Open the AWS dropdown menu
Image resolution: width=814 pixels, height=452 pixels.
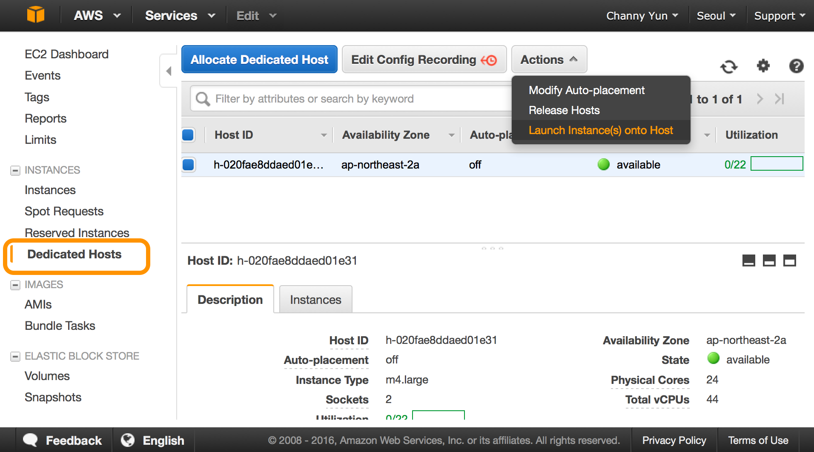(x=97, y=16)
